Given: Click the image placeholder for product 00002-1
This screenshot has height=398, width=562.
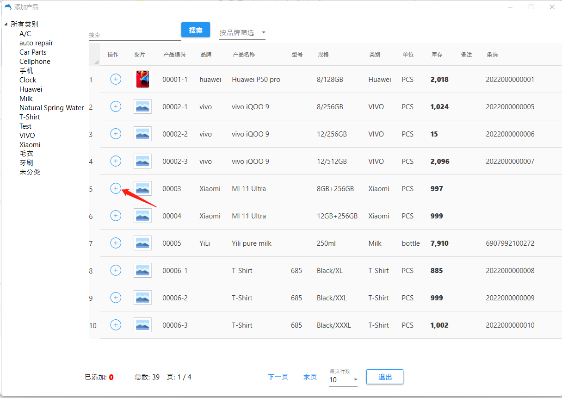Looking at the screenshot, I should click(x=142, y=106).
